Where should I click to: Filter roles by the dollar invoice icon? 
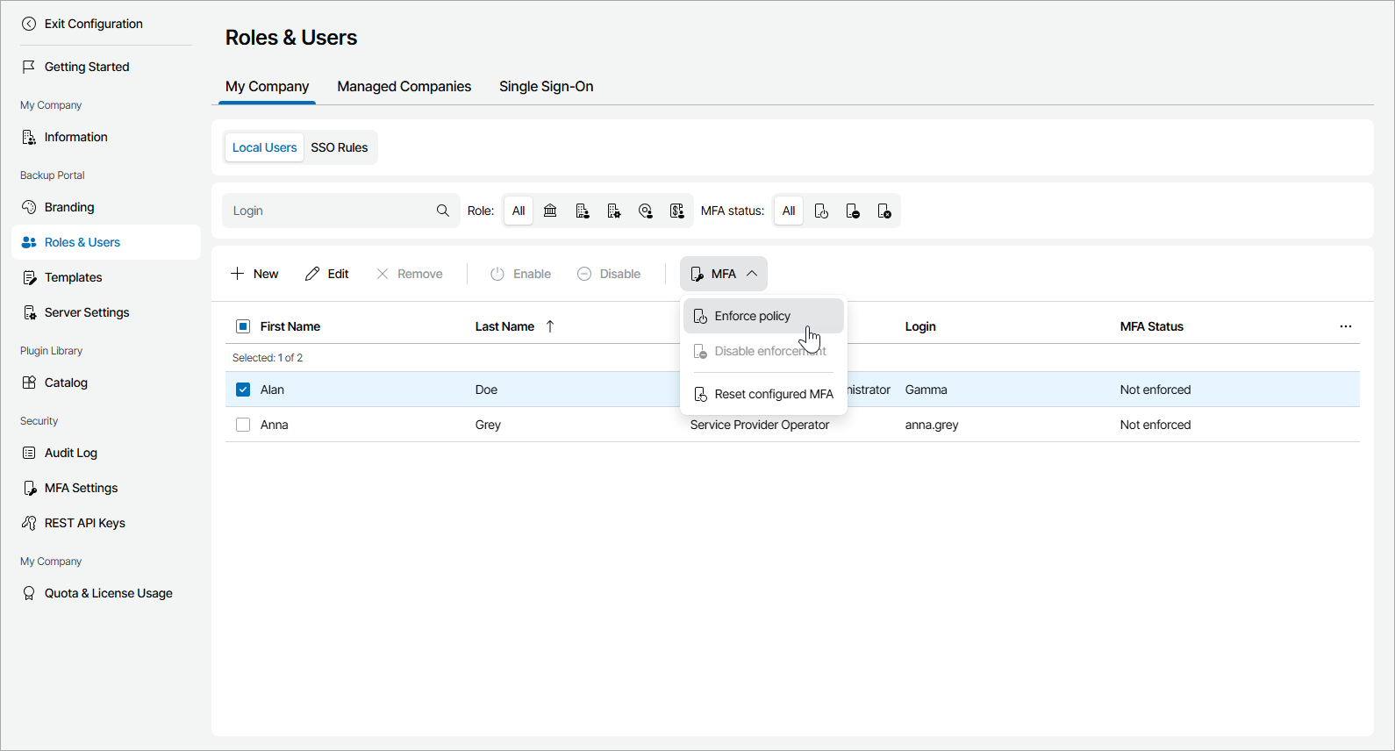tap(676, 211)
